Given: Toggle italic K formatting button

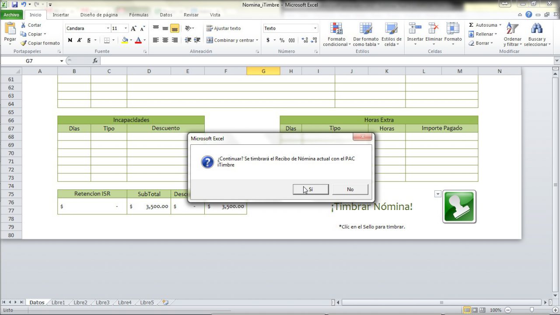Looking at the screenshot, I should coord(80,40).
